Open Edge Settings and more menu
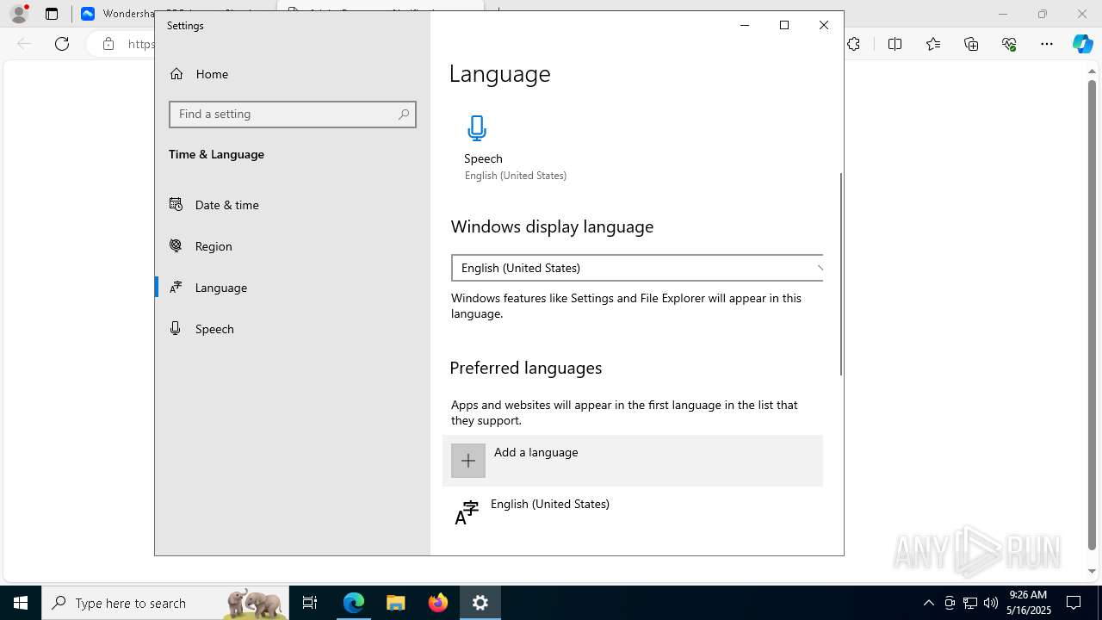 [x=1047, y=44]
